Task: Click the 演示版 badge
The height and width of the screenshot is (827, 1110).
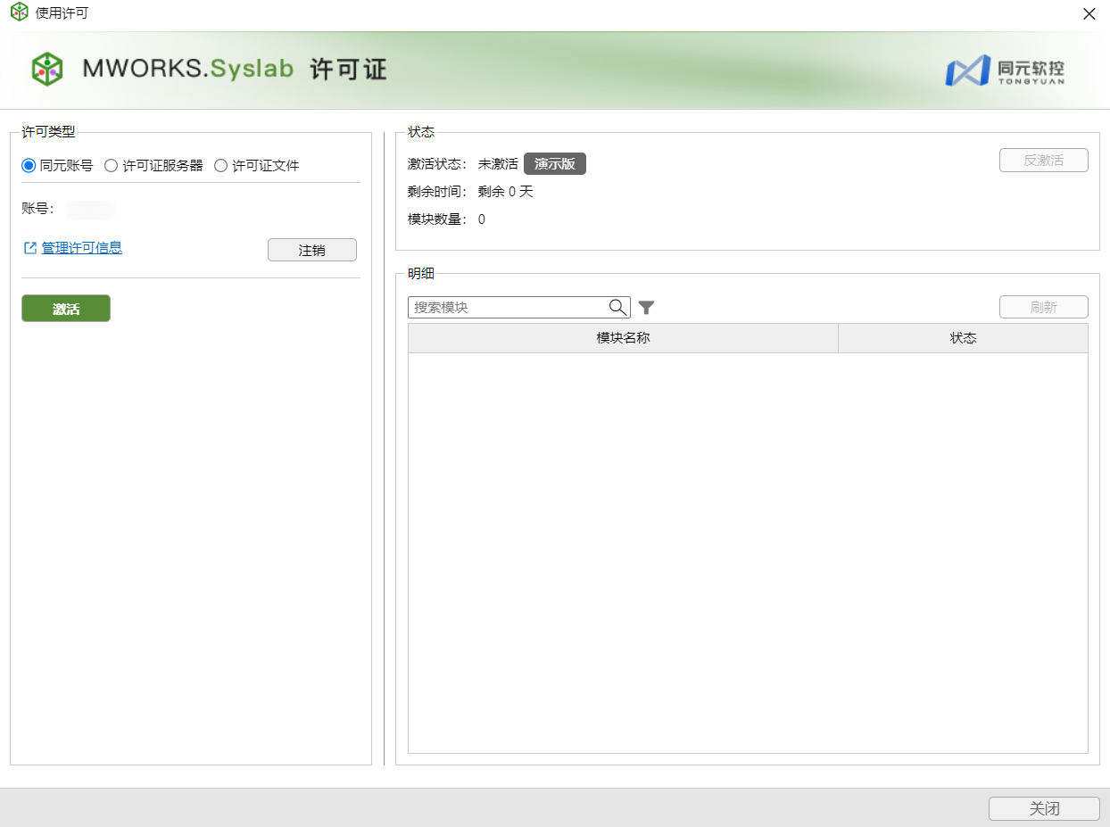Action: tap(555, 164)
